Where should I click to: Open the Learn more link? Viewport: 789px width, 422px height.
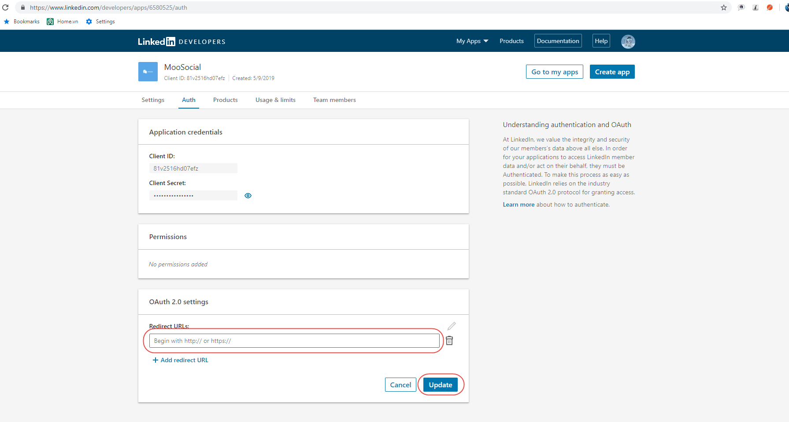tap(519, 204)
